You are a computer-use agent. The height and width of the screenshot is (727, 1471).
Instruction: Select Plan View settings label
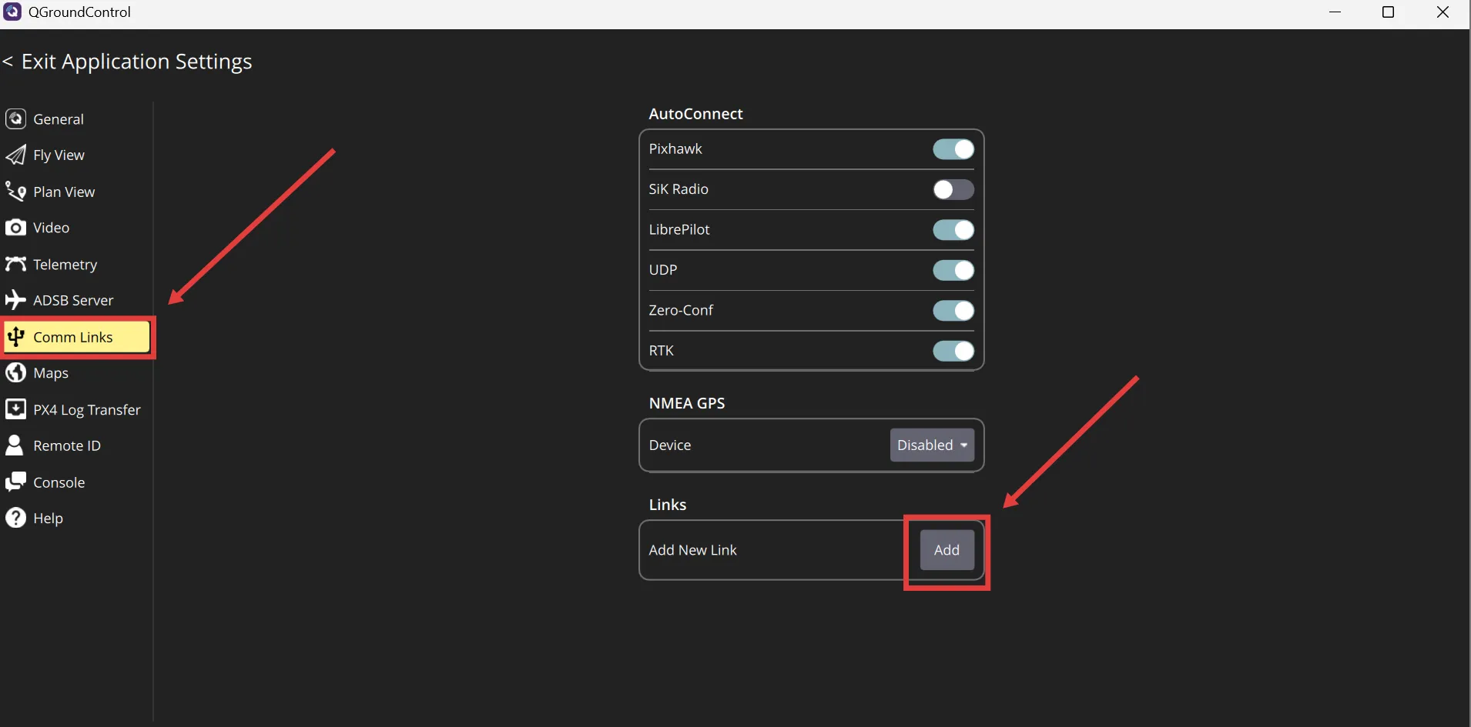pyautogui.click(x=64, y=192)
